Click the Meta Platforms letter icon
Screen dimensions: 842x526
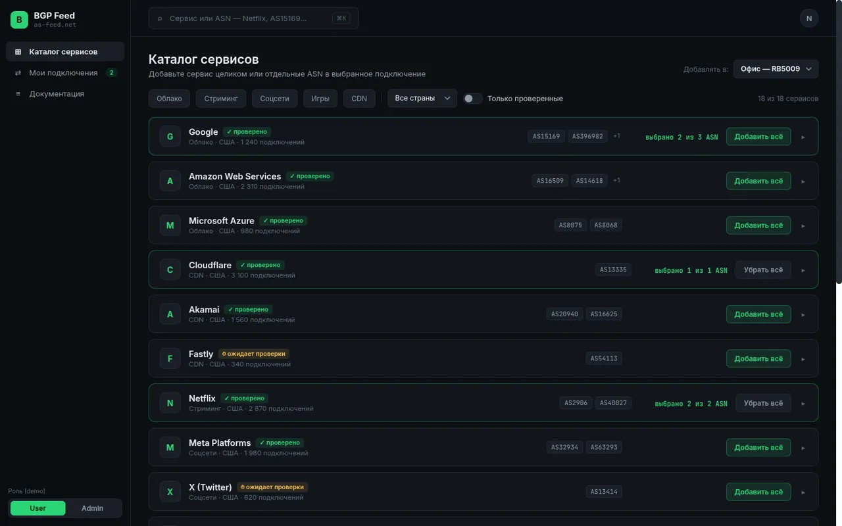point(170,447)
